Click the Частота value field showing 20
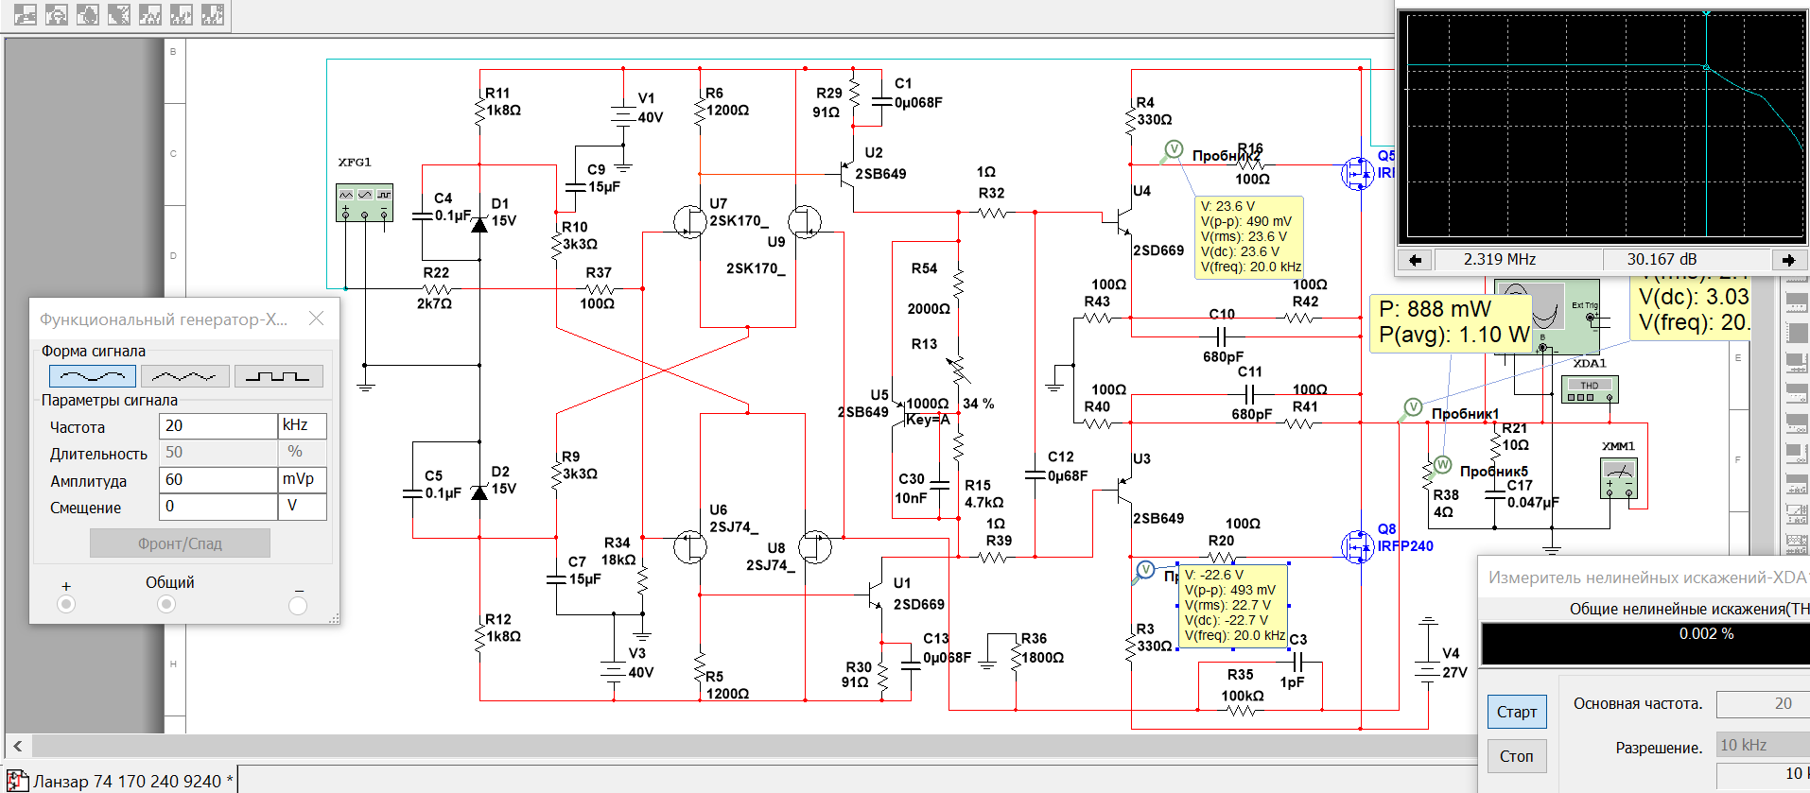The width and height of the screenshot is (1810, 793). tap(218, 426)
